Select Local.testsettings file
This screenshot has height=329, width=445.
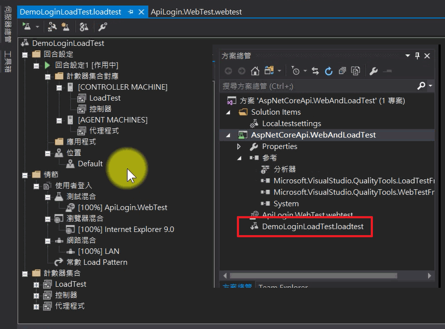[x=292, y=123]
